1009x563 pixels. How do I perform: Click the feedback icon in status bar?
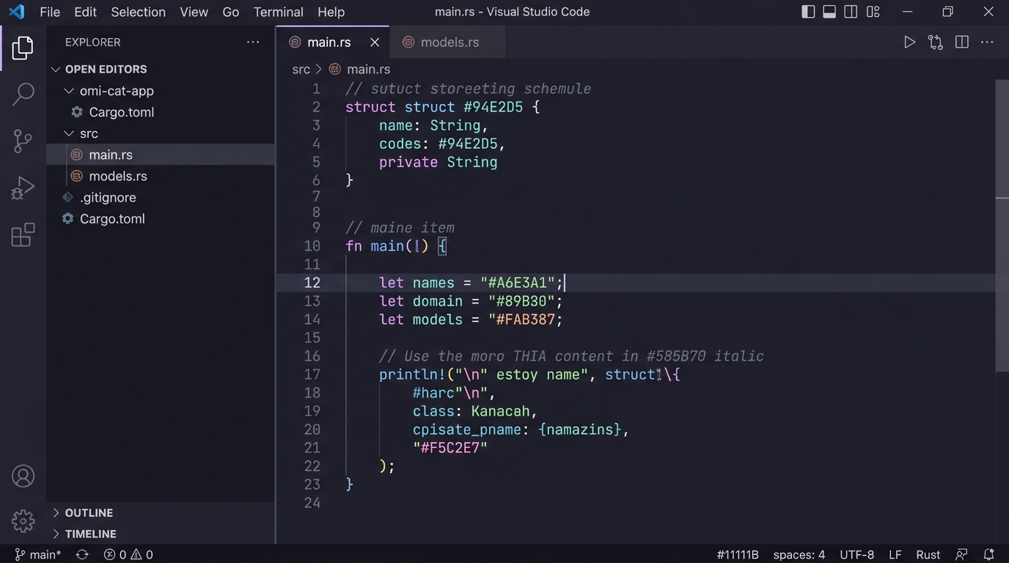click(x=961, y=555)
